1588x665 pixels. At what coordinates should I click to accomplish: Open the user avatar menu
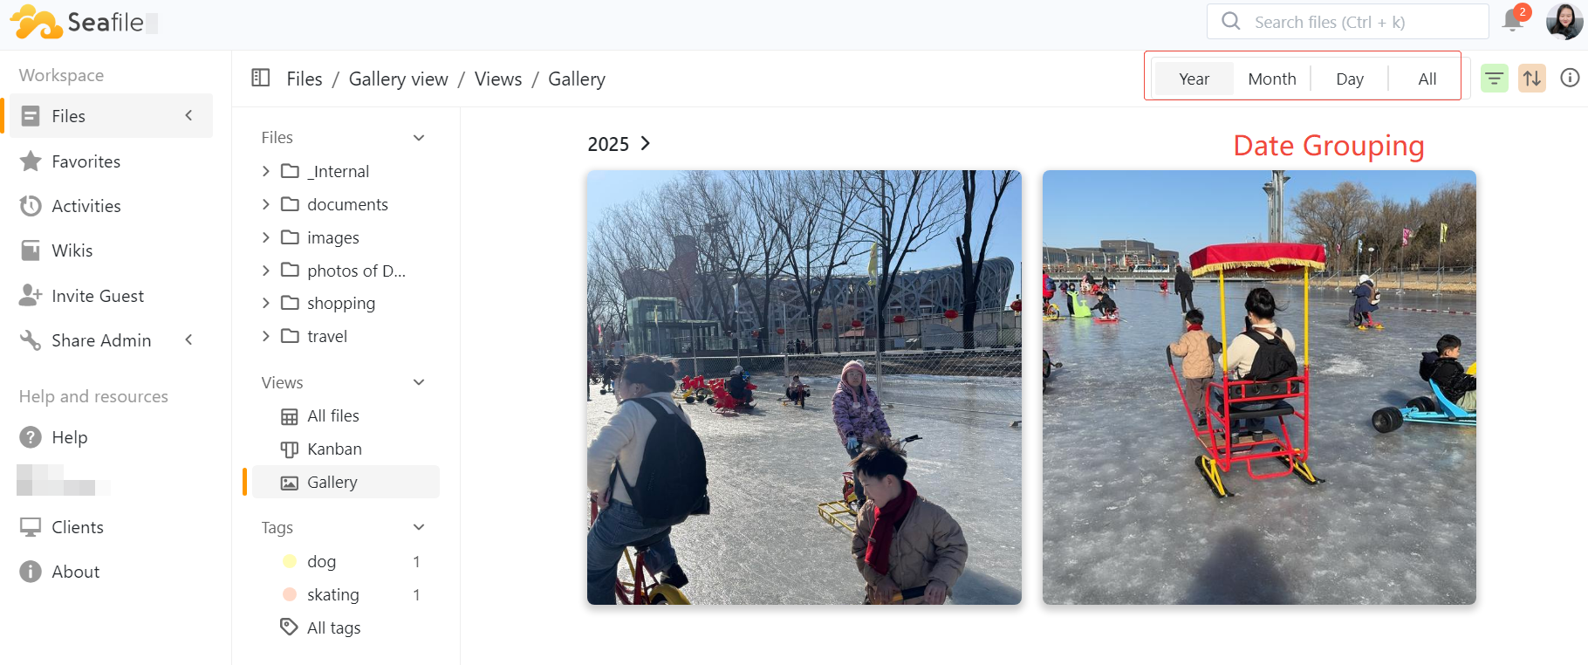point(1564,21)
